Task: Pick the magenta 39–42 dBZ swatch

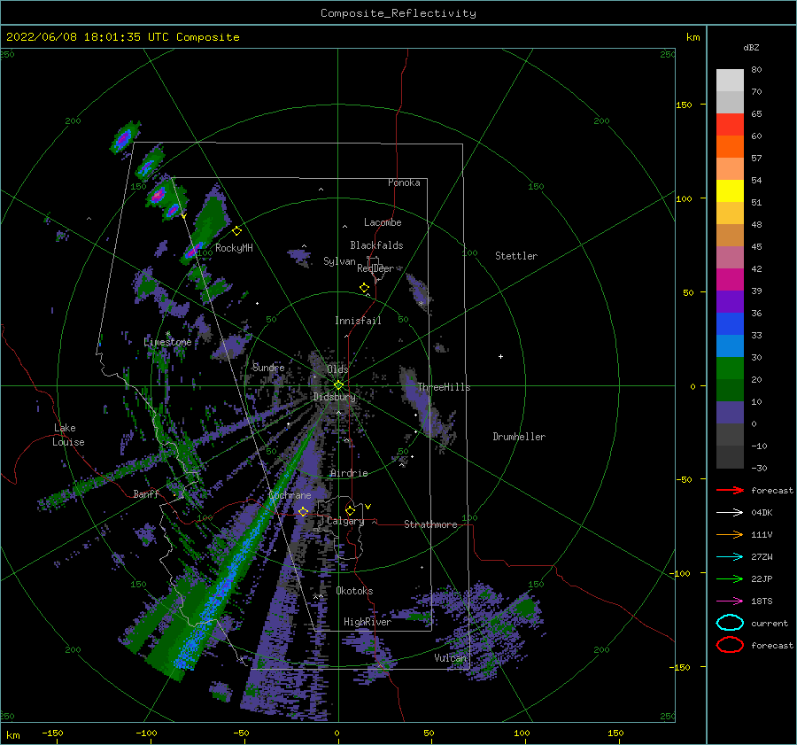Action: click(x=730, y=280)
